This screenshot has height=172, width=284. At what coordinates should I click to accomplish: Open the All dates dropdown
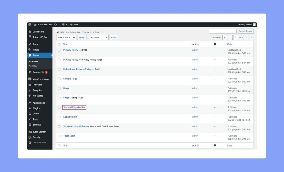point(98,37)
